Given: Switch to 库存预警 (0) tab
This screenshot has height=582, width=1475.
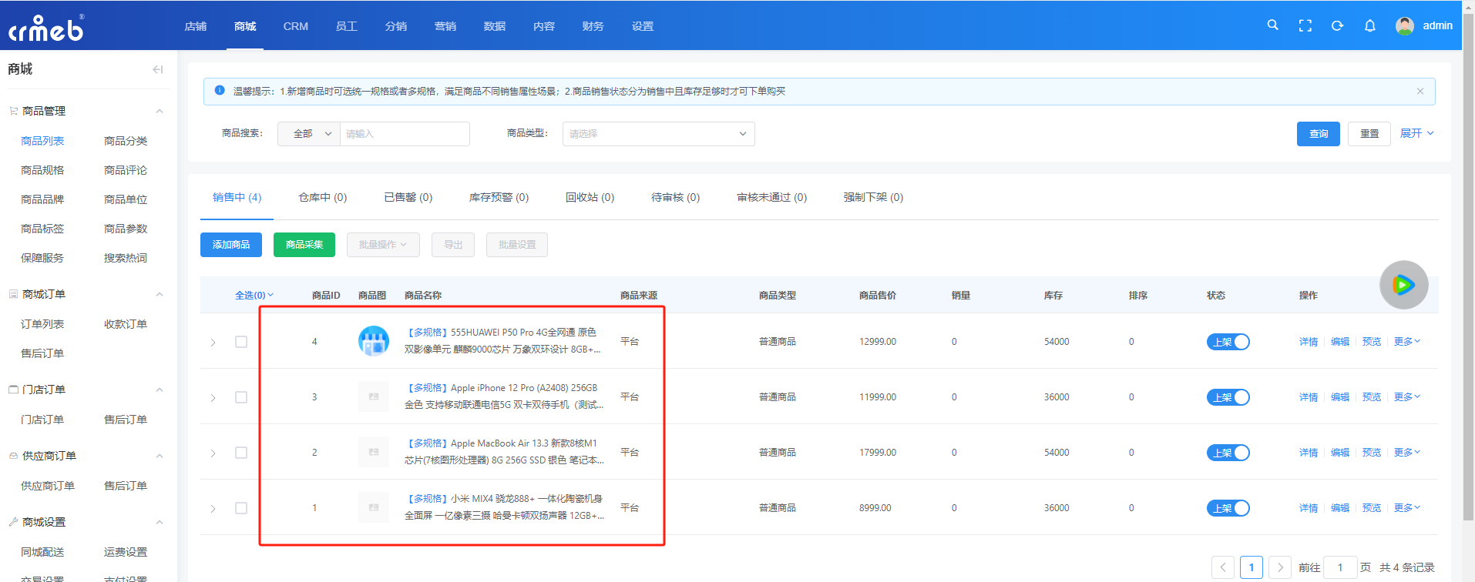Looking at the screenshot, I should [499, 197].
